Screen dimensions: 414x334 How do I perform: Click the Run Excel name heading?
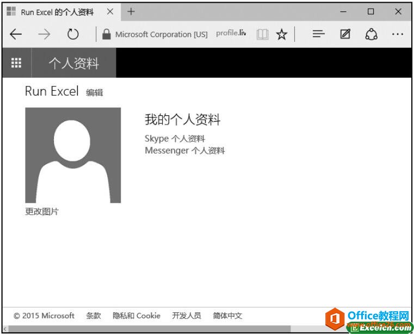point(52,91)
